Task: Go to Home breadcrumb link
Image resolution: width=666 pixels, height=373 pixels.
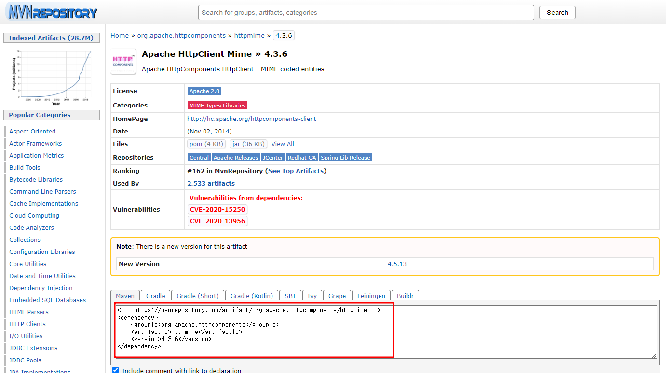Action: pyautogui.click(x=120, y=36)
